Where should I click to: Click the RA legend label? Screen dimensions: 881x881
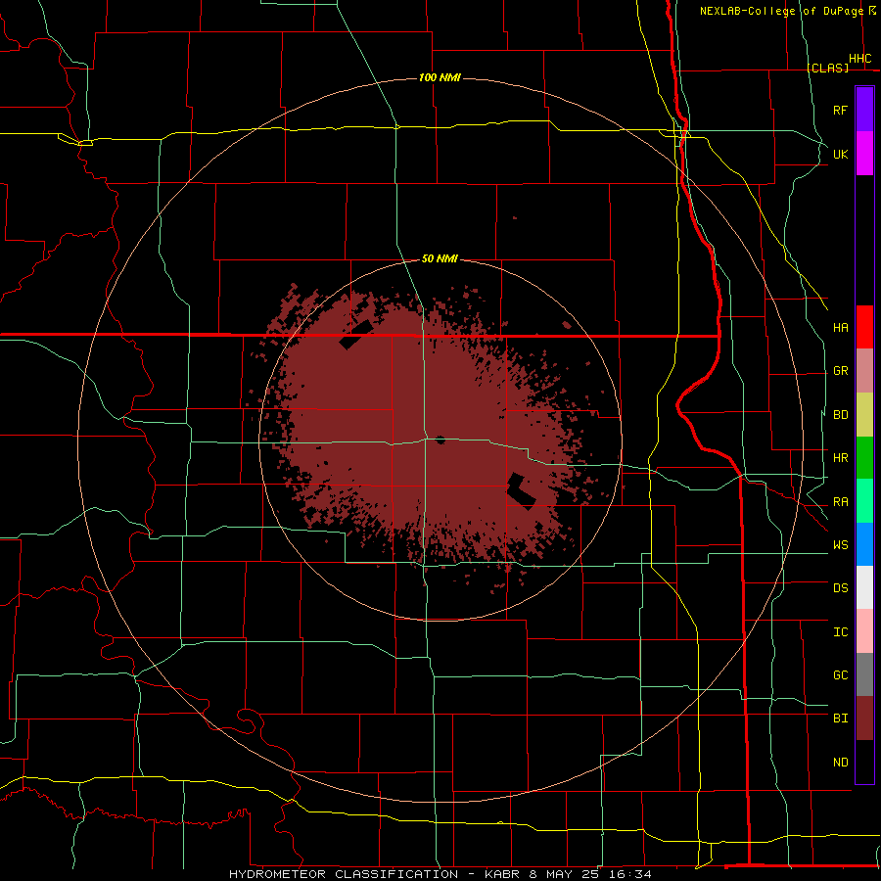pyautogui.click(x=840, y=502)
